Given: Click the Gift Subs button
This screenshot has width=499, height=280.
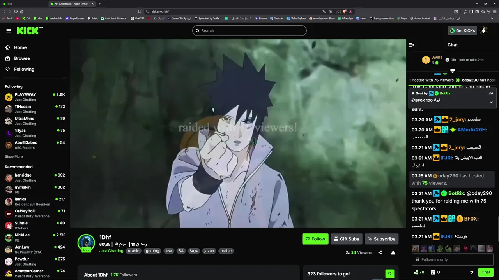Looking at the screenshot, I should click(347, 239).
